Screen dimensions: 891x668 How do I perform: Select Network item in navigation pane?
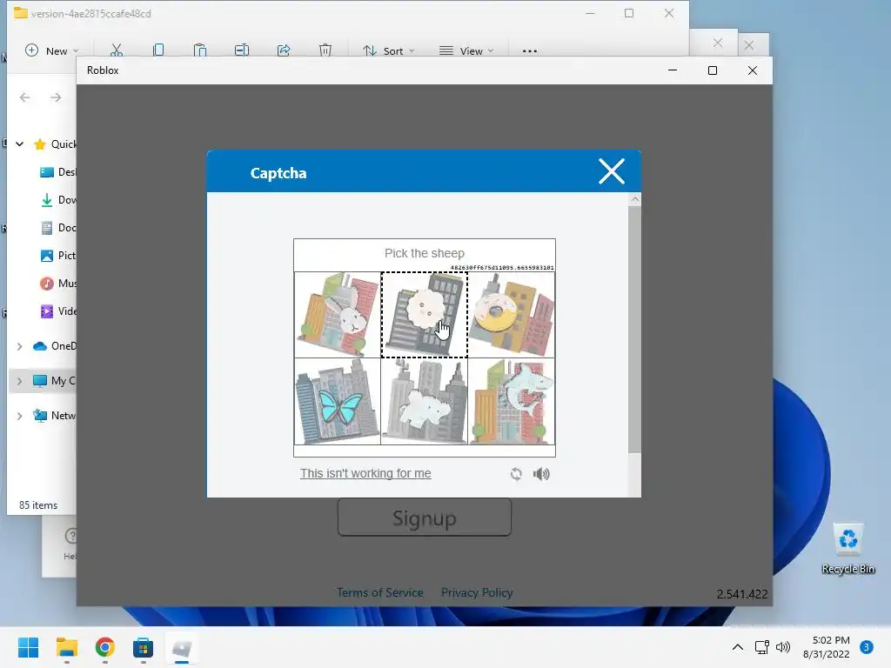pyautogui.click(x=55, y=416)
